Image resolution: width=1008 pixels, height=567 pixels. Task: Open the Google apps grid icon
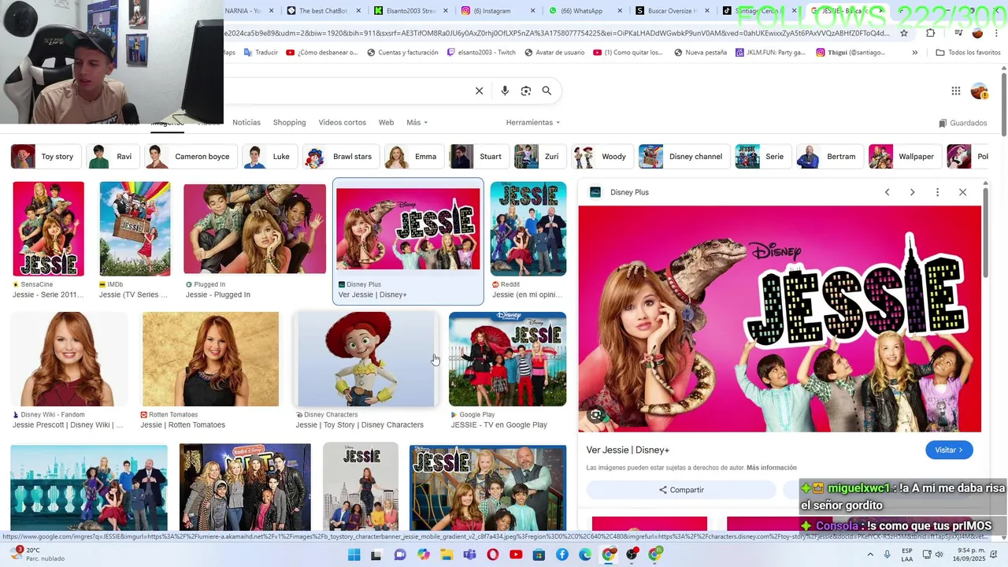[x=956, y=91]
